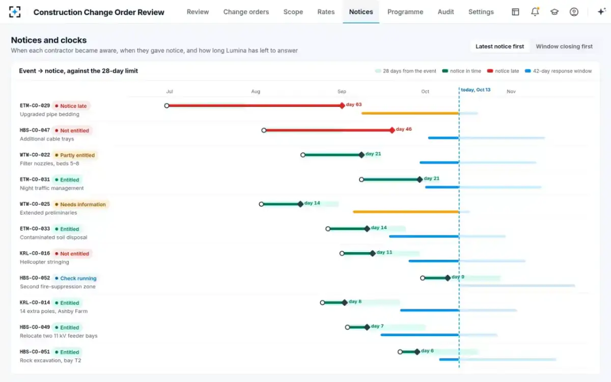Screen dimensions: 611x382
Task: Click the blue response window bar for KRL-CO-014
Action: pos(430,310)
